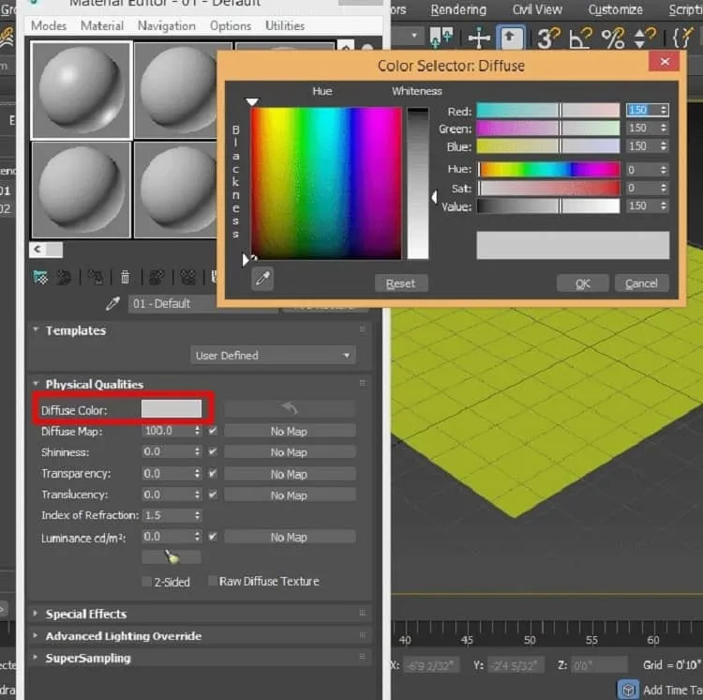Activate the angle snap toggle icon
The height and width of the screenshot is (700, 703).
pos(580,38)
